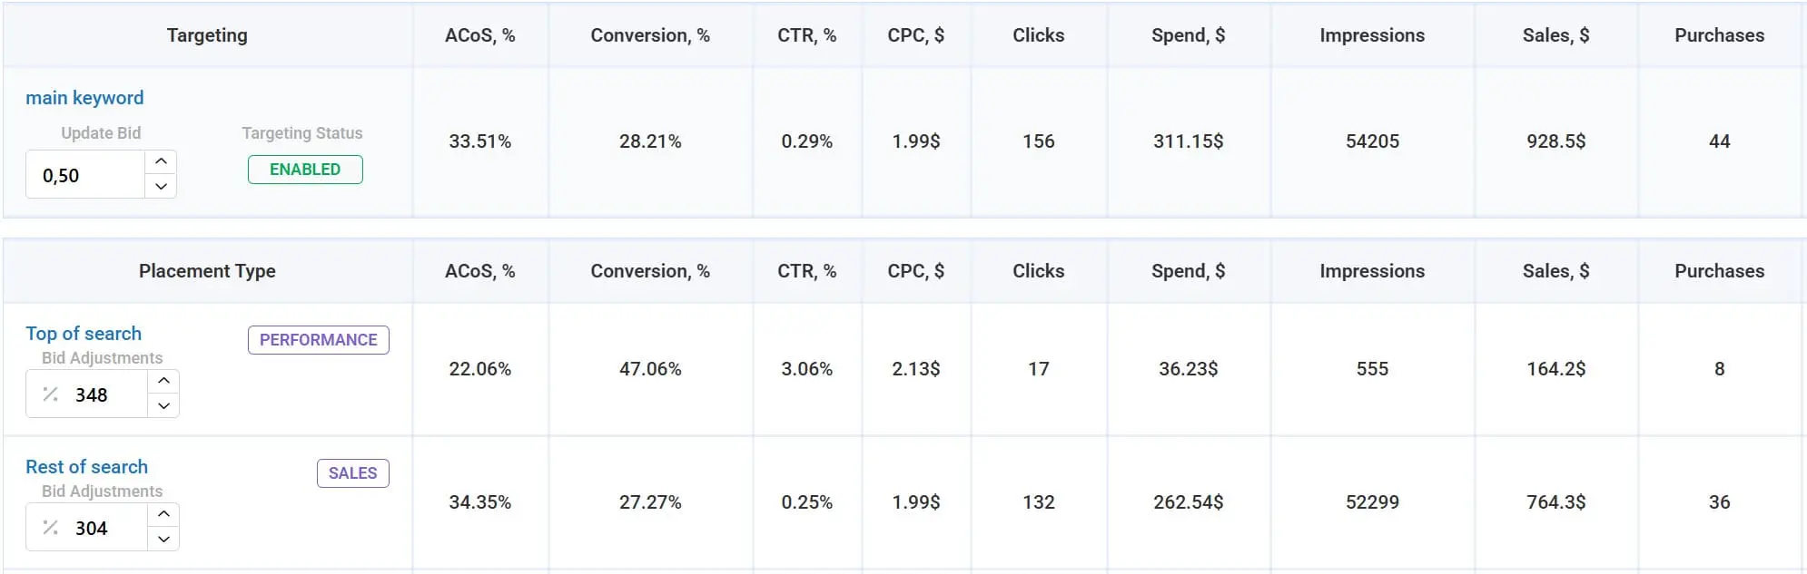This screenshot has width=1807, height=574.
Task: Increase Rest of search bid adjustment with up arrow
Action: coord(163,514)
